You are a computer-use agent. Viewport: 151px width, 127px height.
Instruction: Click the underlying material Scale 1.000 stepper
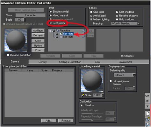103,95
